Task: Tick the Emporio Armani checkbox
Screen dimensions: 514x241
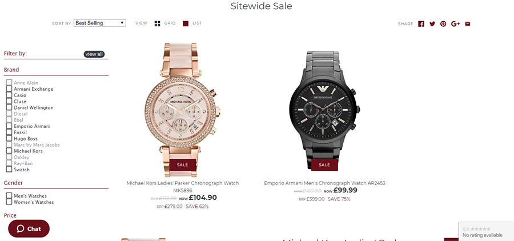Action: [9, 126]
